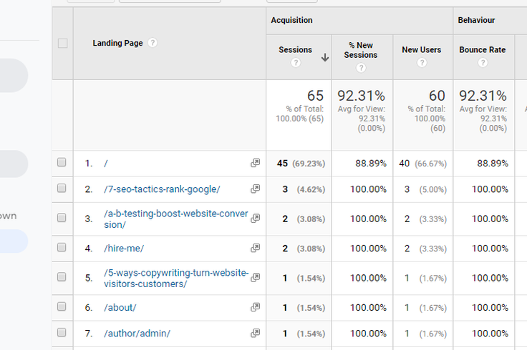This screenshot has width=527, height=350.
Task: Click the open-in-new-window icon beside /hire-me/
Action: pyautogui.click(x=255, y=248)
